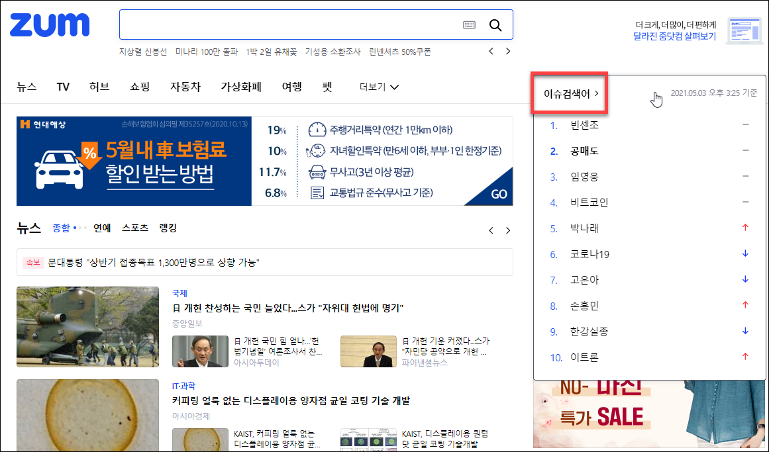Show previous suggested search keywords arrow
This screenshot has width=769, height=452.
point(491,51)
